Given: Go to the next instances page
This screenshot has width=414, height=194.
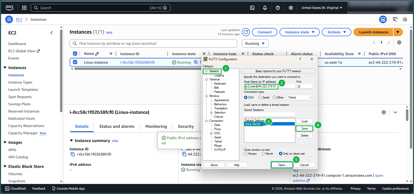Looking at the screenshot, I should pos(389,42).
